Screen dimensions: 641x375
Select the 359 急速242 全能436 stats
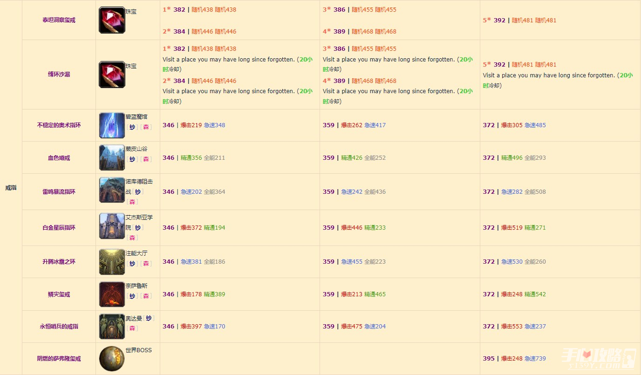click(x=354, y=191)
